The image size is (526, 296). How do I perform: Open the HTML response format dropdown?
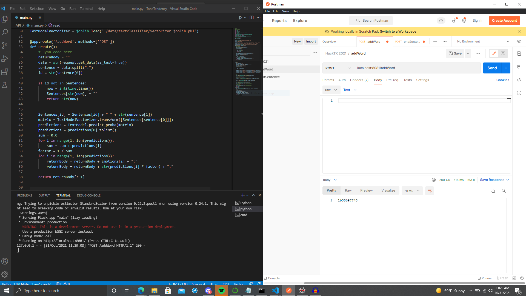point(412,191)
